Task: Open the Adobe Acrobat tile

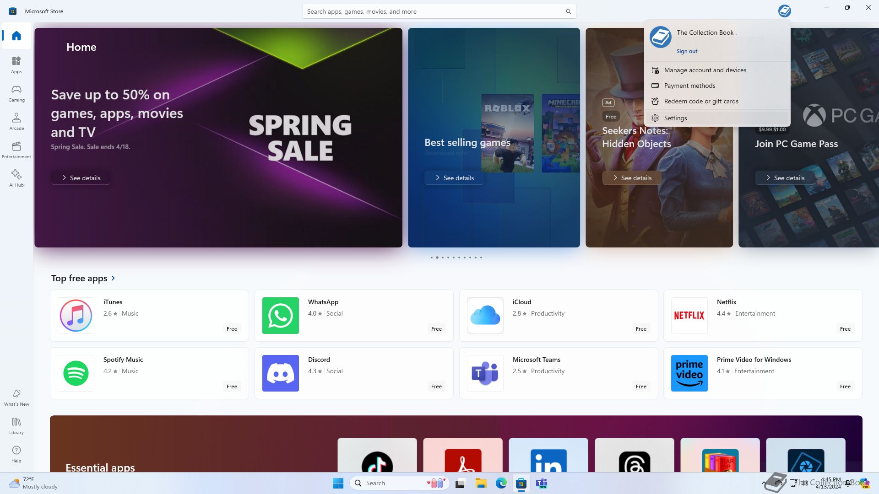Action: click(463, 455)
